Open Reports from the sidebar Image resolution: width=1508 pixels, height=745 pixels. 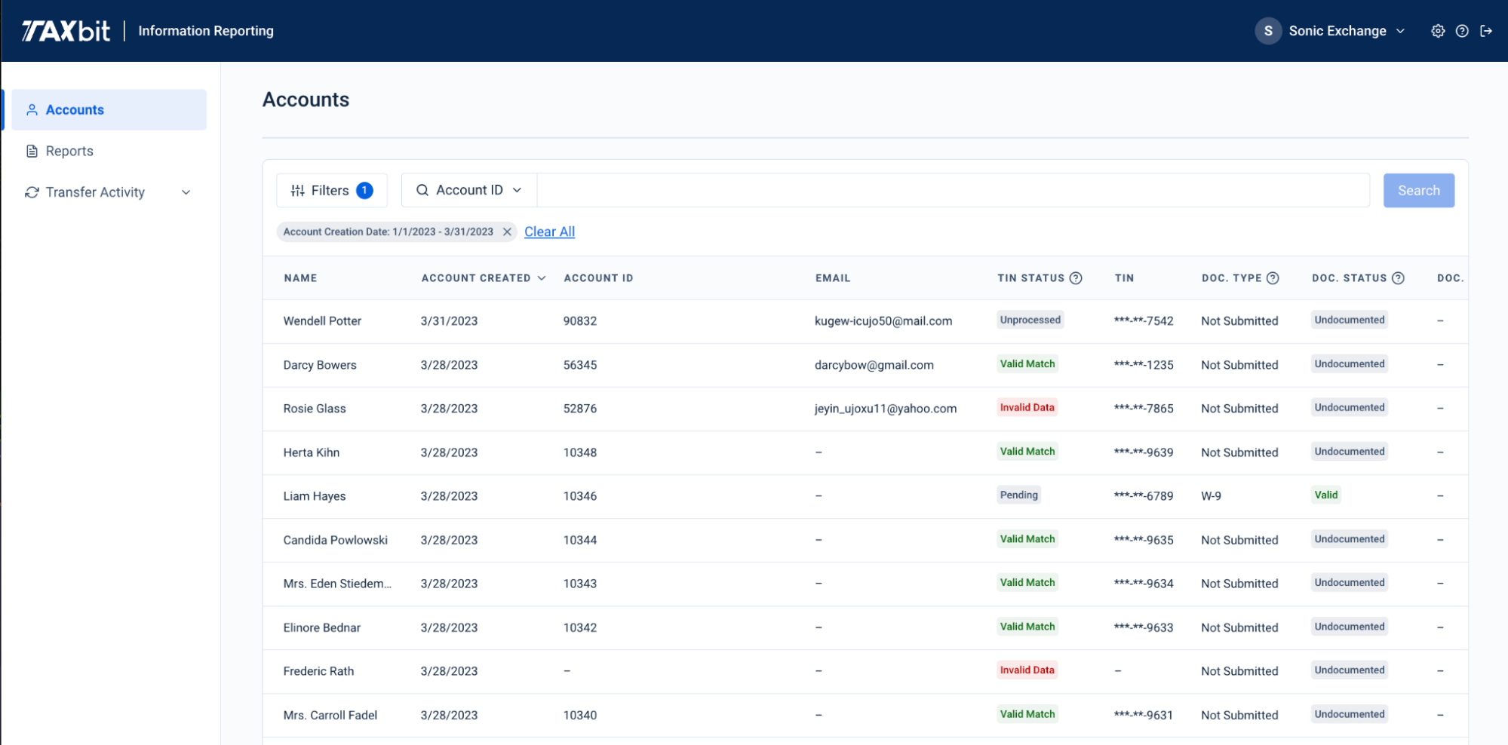coord(69,151)
